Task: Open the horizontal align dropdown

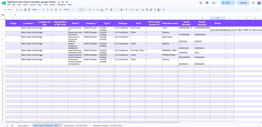Action: coord(122,10)
